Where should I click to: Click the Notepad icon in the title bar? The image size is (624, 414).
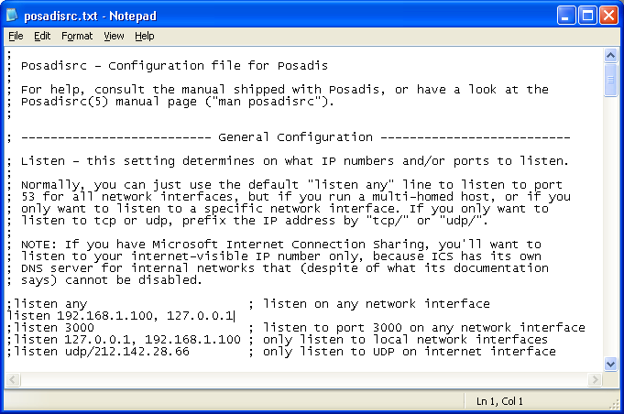(13, 15)
